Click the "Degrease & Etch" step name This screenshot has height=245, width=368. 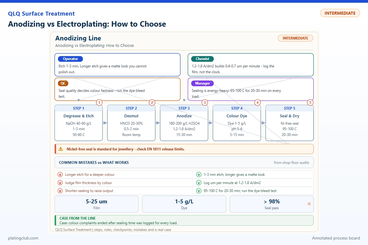79,116
